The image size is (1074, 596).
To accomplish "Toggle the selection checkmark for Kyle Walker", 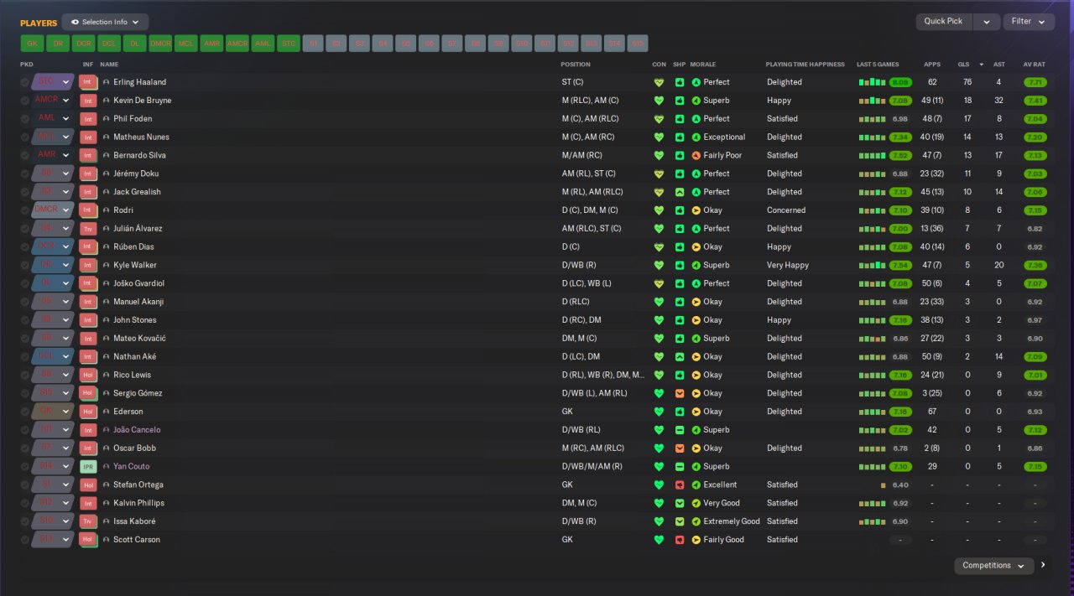I will 25,266.
